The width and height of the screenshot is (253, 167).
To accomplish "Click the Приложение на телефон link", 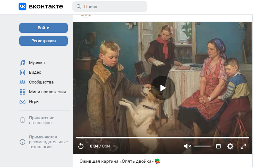I will (x=41, y=120).
